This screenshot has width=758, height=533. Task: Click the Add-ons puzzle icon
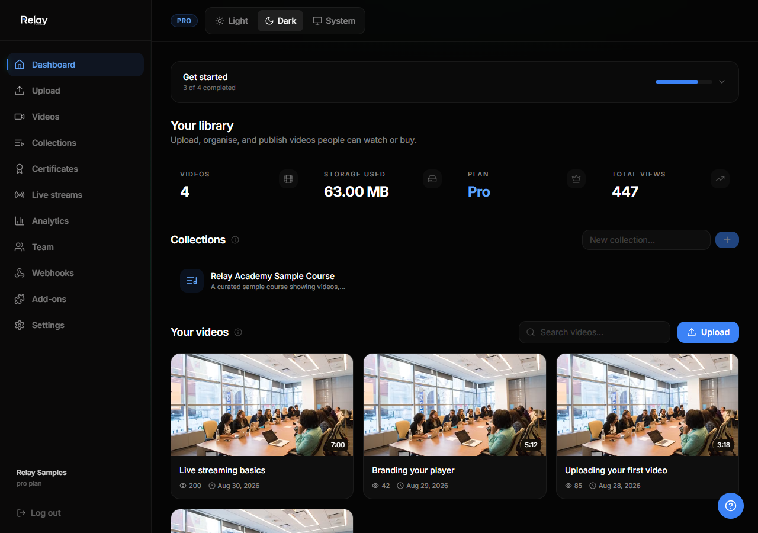[x=20, y=299]
